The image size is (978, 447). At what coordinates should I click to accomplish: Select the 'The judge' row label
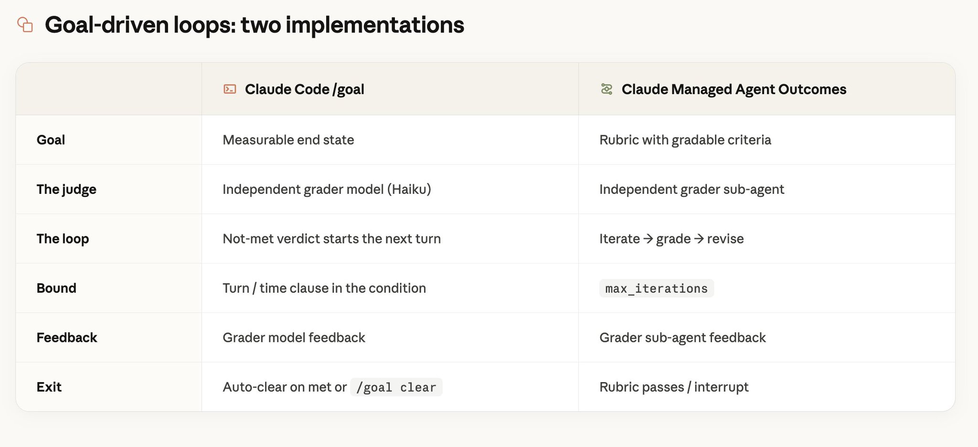point(66,190)
